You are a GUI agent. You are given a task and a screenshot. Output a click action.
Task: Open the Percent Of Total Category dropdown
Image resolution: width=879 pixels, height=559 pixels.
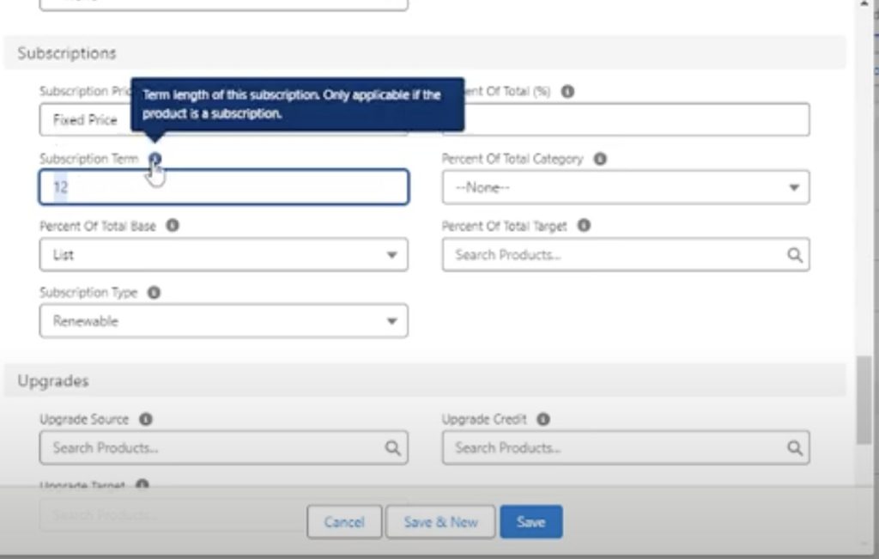coord(625,188)
